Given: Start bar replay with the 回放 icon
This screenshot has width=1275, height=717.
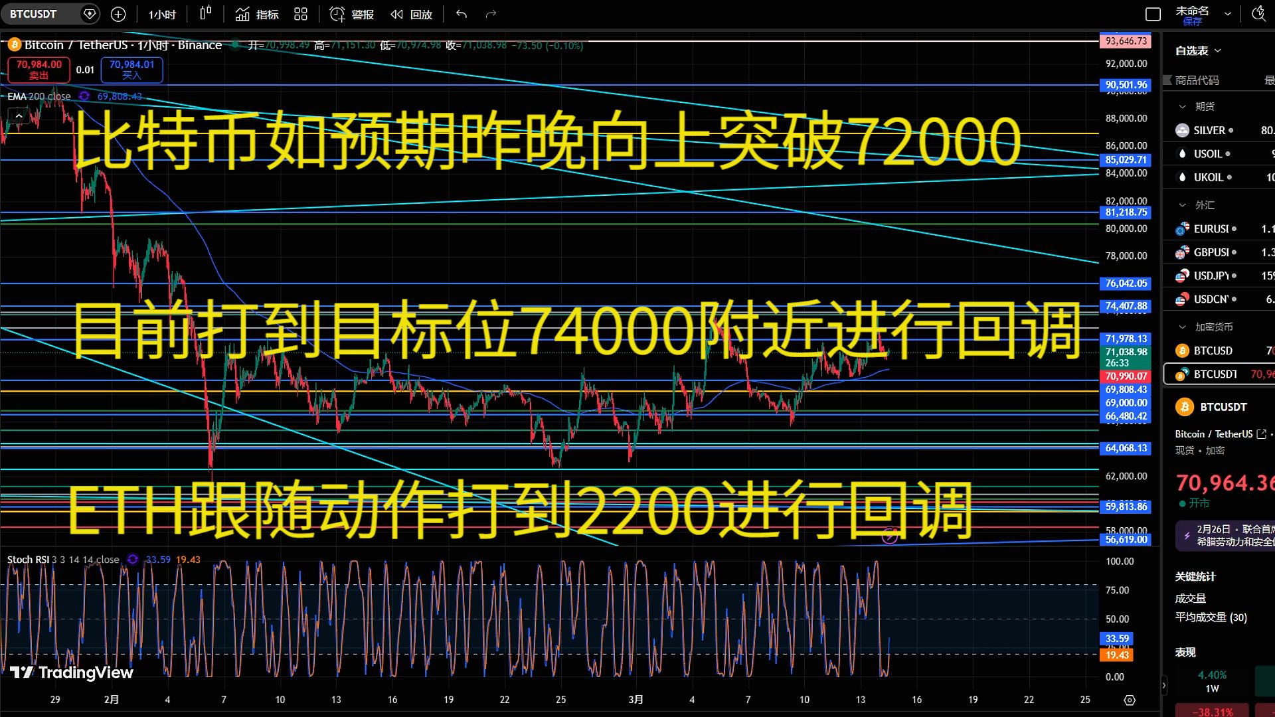Looking at the screenshot, I should tap(410, 14).
